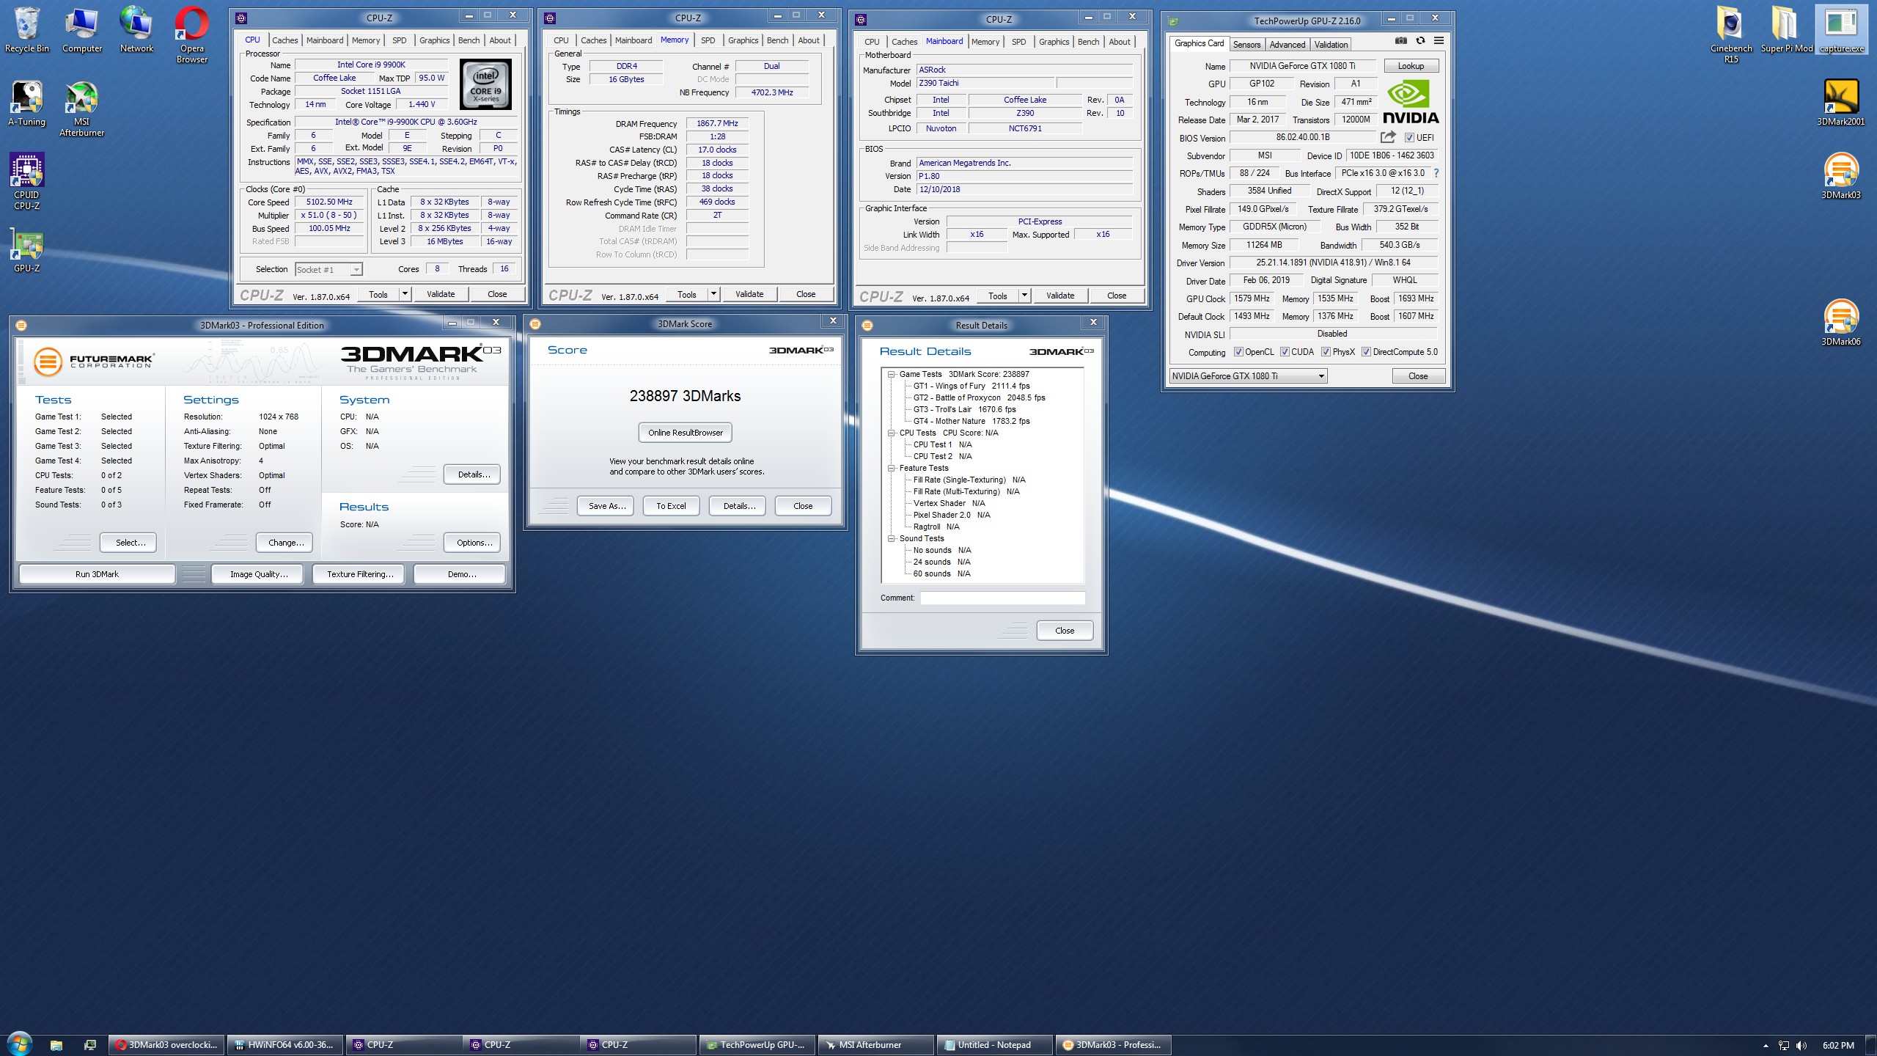The width and height of the screenshot is (1877, 1056).
Task: Open Caches tab in first CPU-Z window
Action: [284, 40]
